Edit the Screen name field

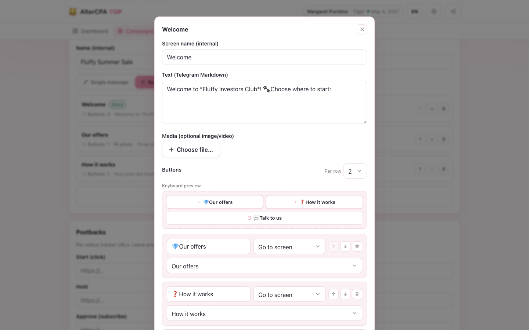[x=264, y=57]
